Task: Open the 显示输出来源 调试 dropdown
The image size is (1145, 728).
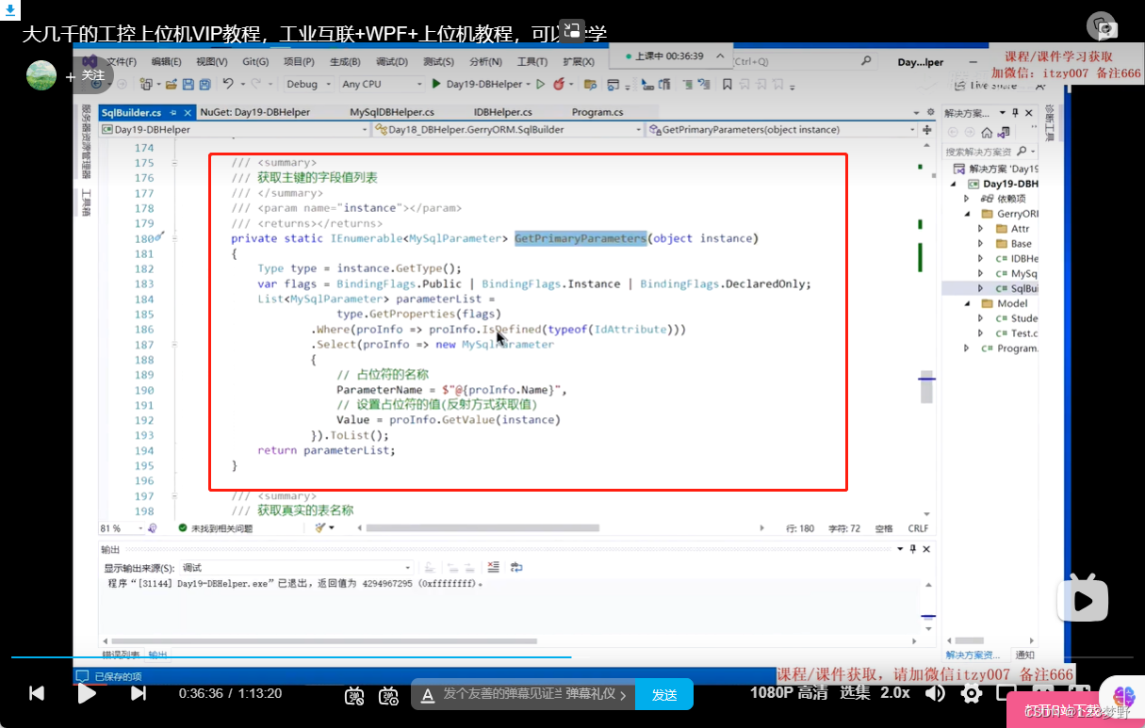Action: (298, 568)
